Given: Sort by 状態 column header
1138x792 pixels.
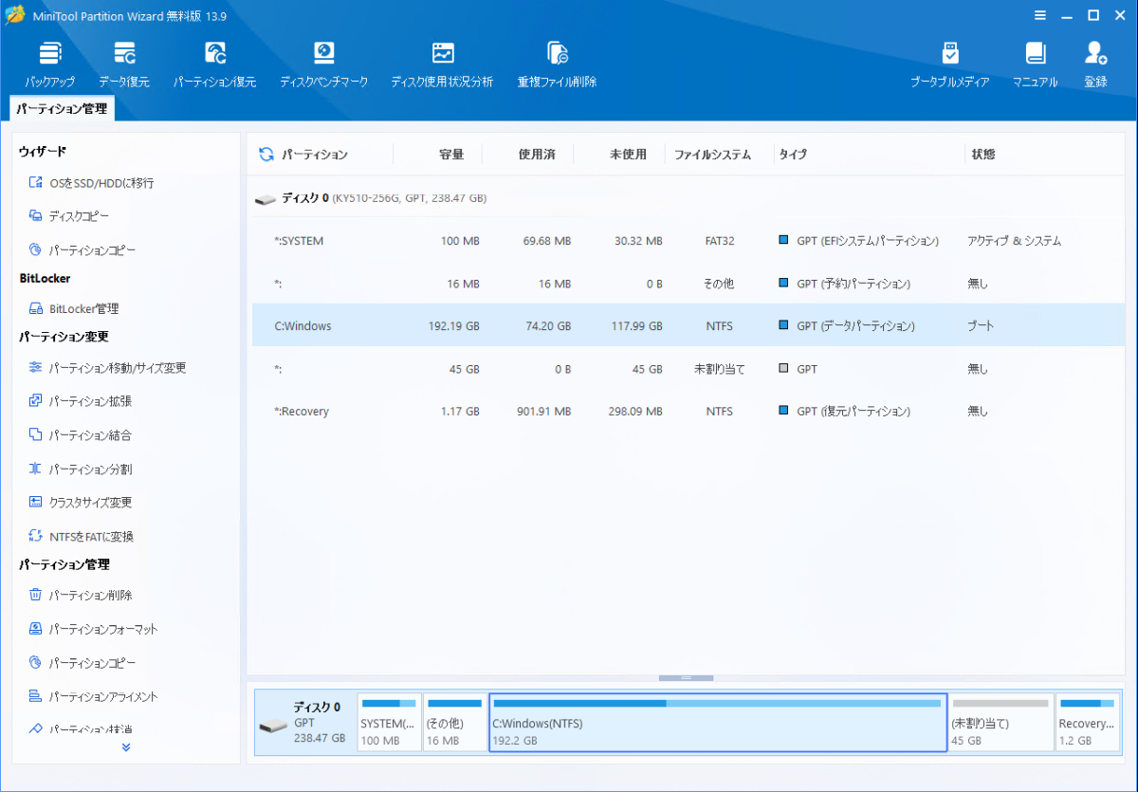Looking at the screenshot, I should 983,155.
